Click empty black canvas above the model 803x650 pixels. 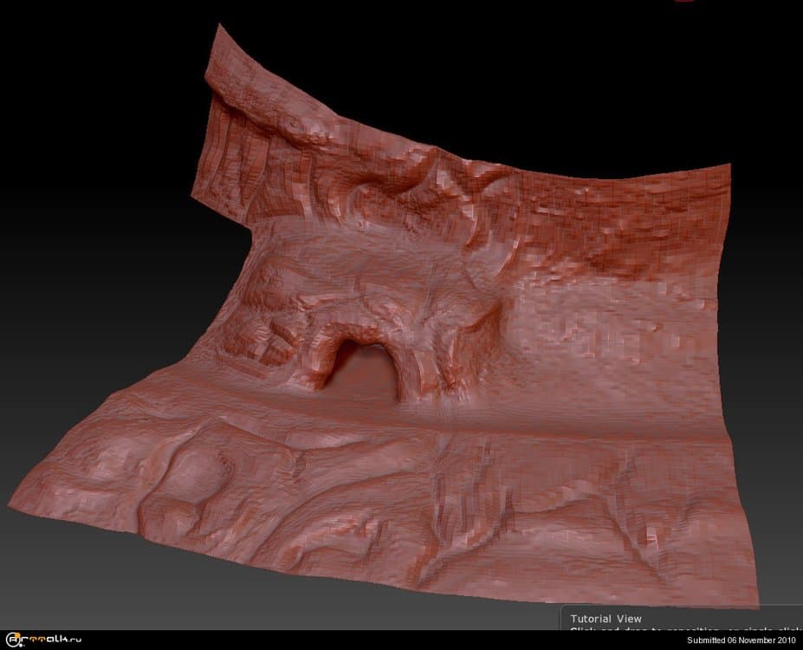coord(476,69)
